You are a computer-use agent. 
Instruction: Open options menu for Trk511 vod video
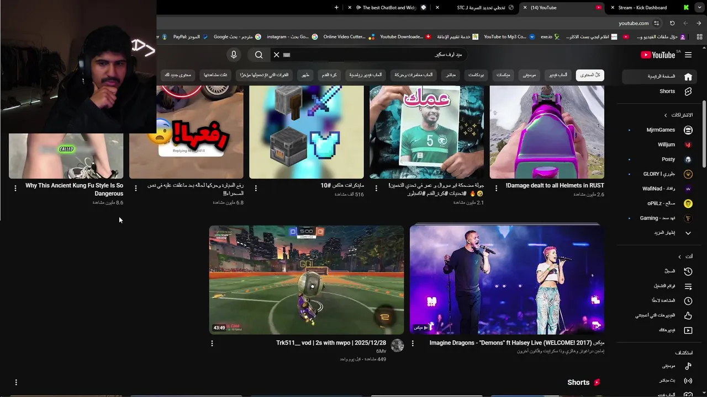(212, 344)
